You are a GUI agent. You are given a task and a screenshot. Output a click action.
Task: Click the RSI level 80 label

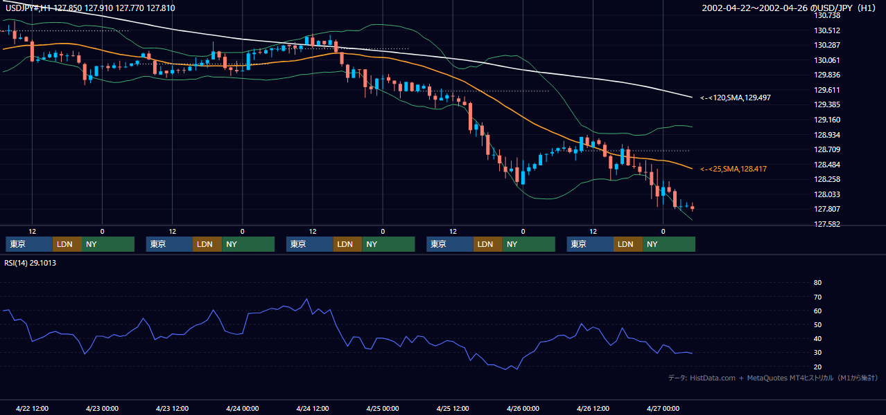(x=817, y=283)
